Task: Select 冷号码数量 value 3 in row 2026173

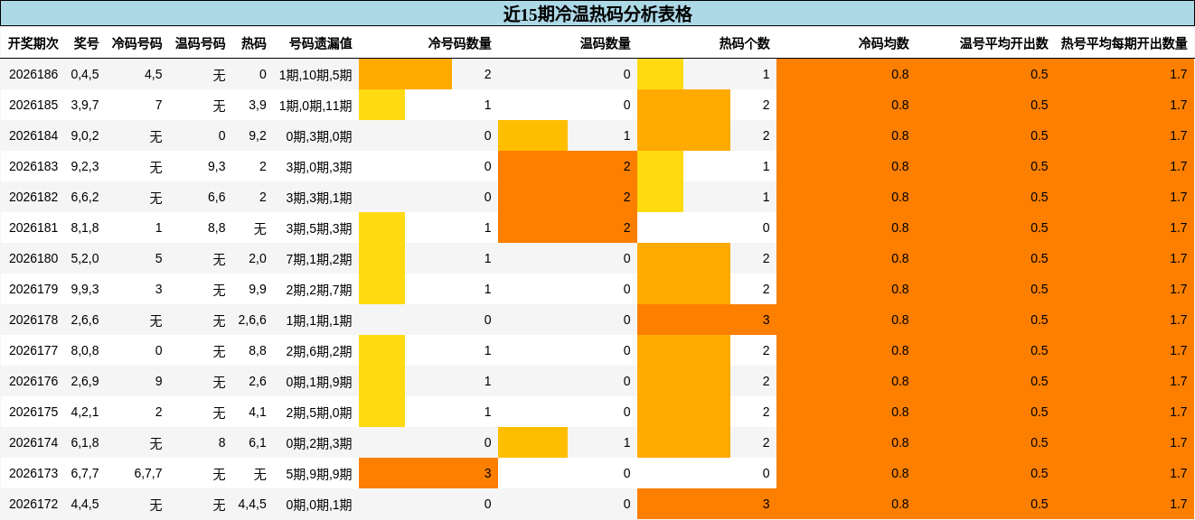Action: [x=487, y=473]
